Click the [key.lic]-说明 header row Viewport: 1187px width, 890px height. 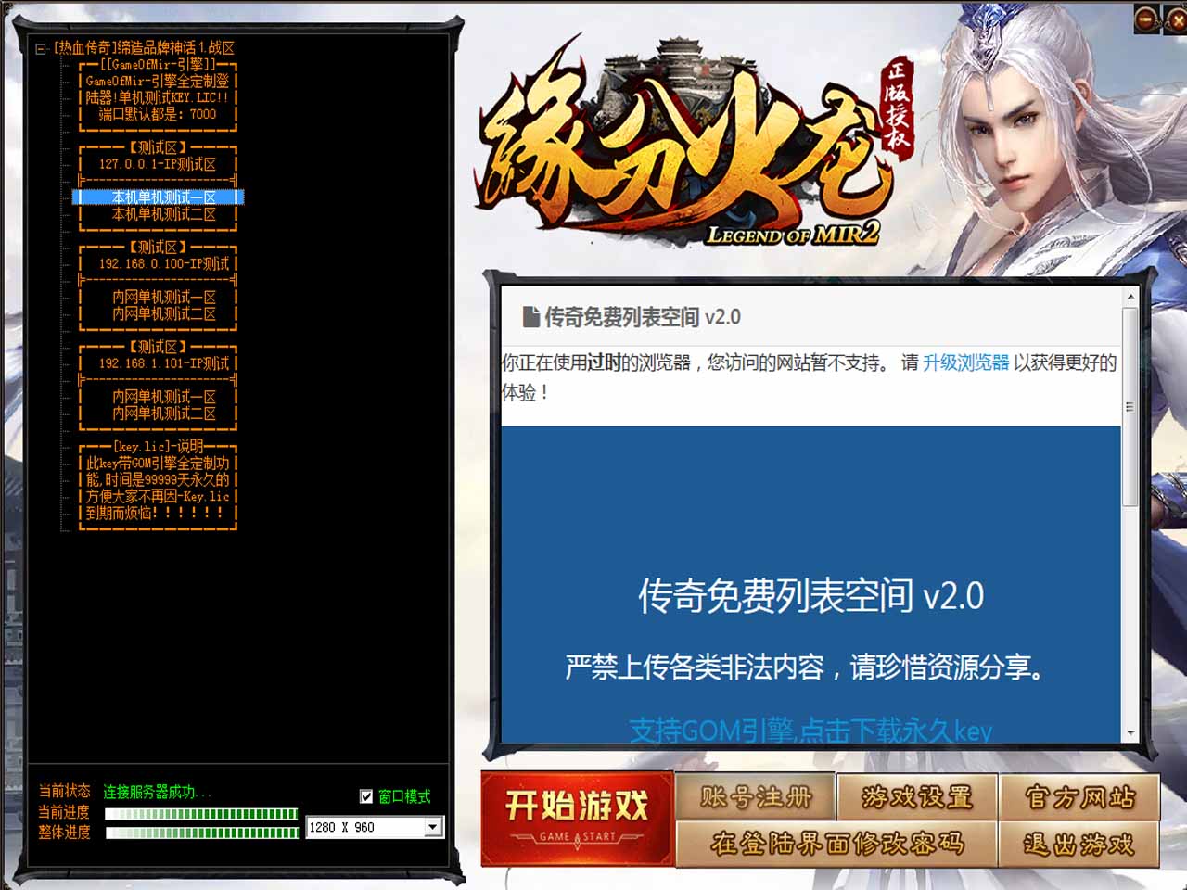coord(158,447)
